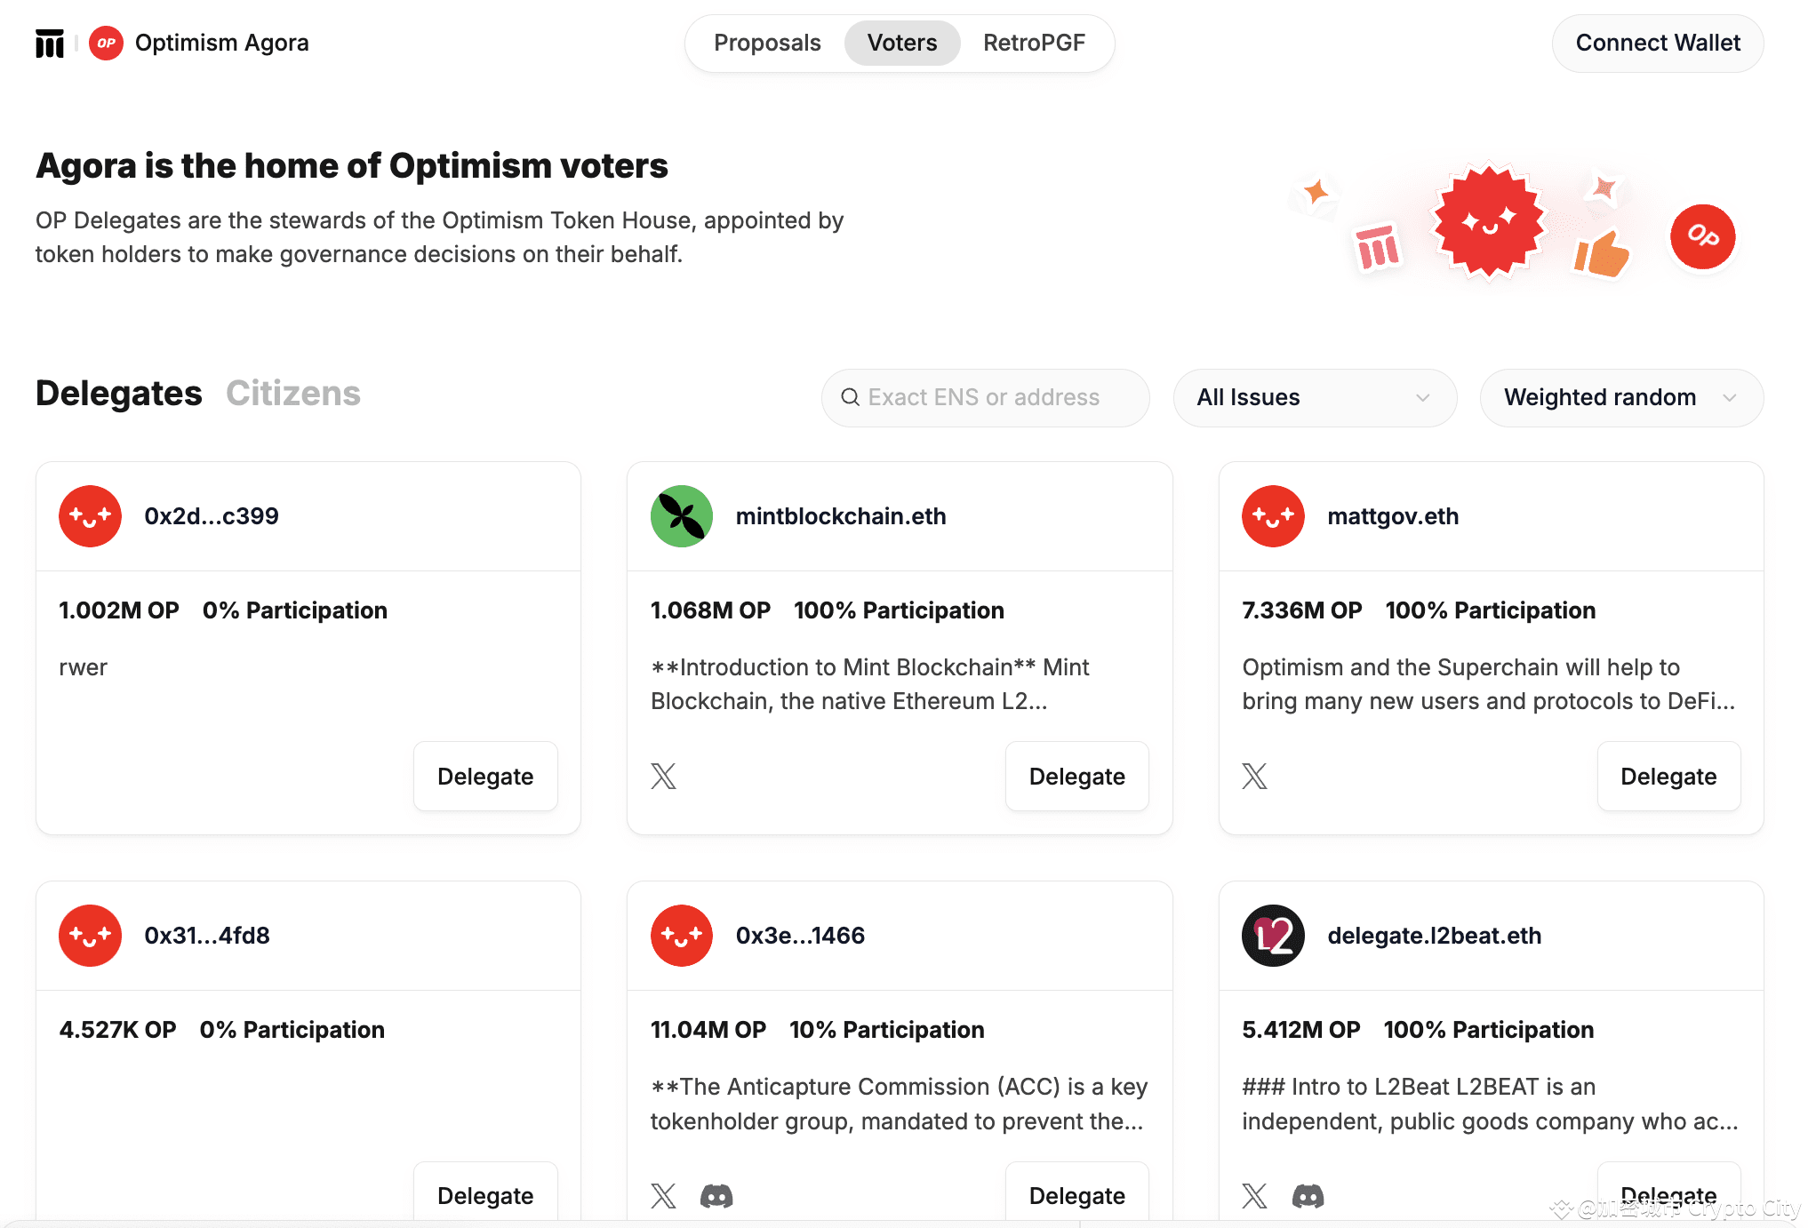The image size is (1808, 1228).
Task: Switch to the Citizens tab
Action: pos(293,392)
